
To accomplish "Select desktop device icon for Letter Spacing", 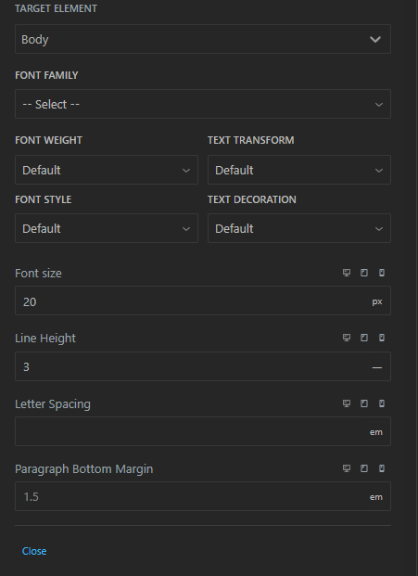I will [347, 403].
